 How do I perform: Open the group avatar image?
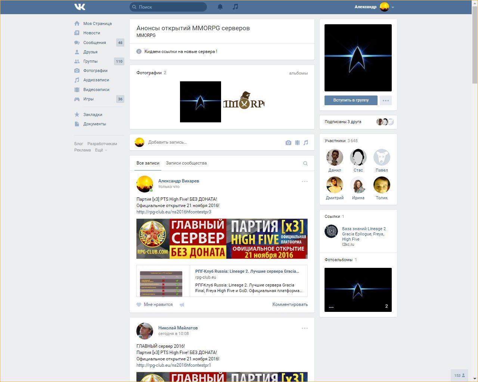[358, 58]
